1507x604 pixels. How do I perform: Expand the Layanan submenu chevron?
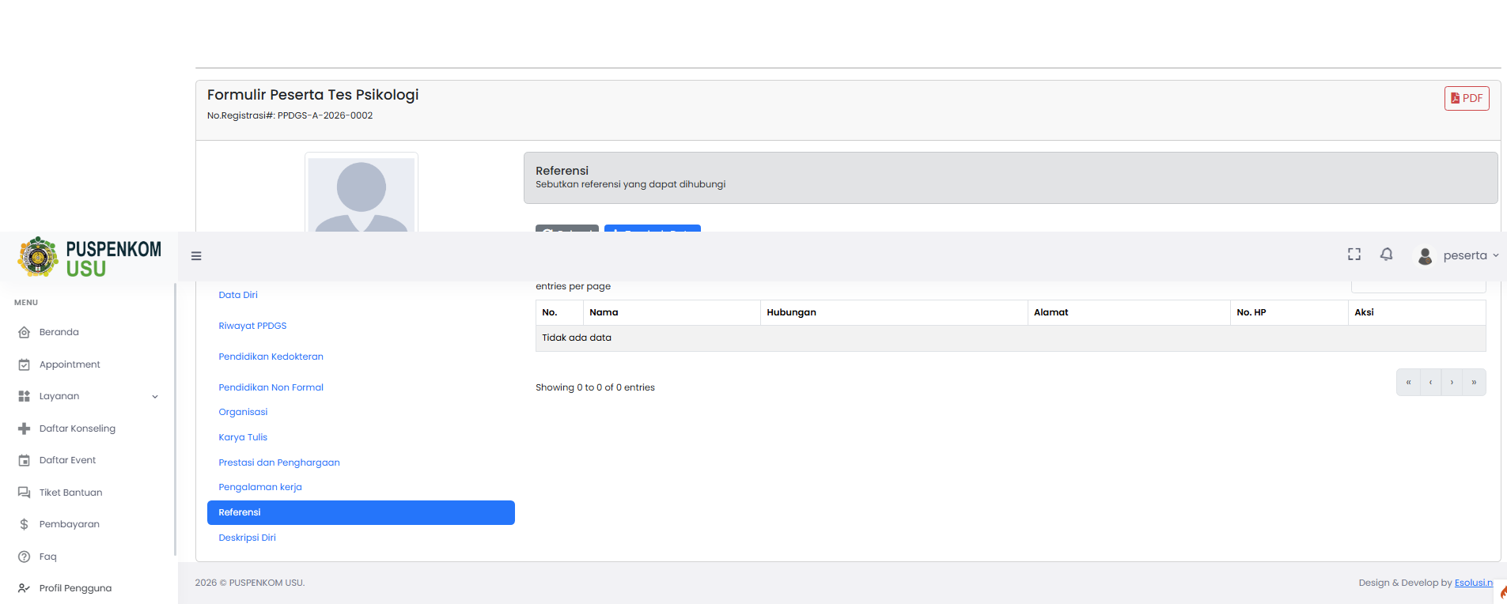(155, 397)
